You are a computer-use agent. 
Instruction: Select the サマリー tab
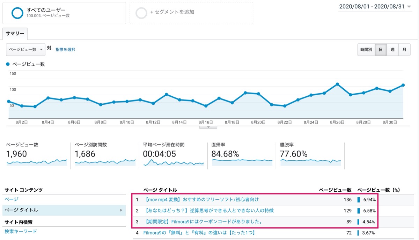[15, 34]
